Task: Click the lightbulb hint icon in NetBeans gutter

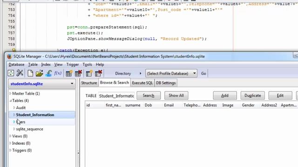Action: 14,50
